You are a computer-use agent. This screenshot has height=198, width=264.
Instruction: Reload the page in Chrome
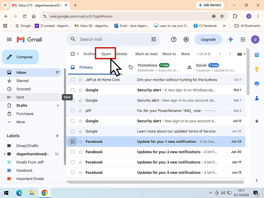point(24,16)
